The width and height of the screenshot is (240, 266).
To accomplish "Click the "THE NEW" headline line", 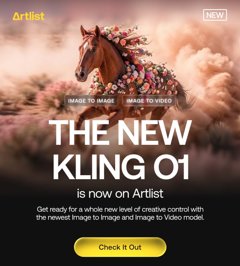I will 120,133.
